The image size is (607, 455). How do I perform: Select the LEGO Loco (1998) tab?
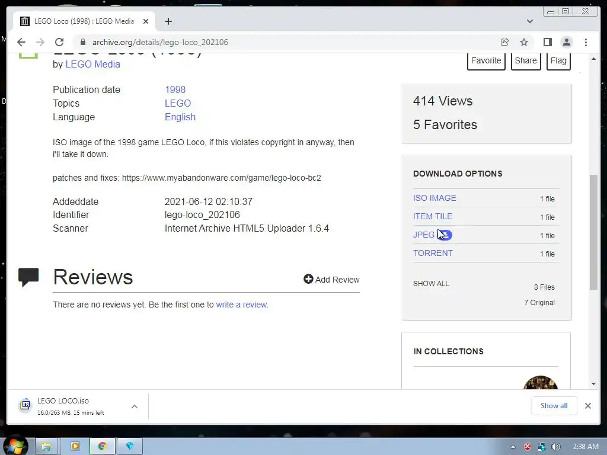coord(84,21)
